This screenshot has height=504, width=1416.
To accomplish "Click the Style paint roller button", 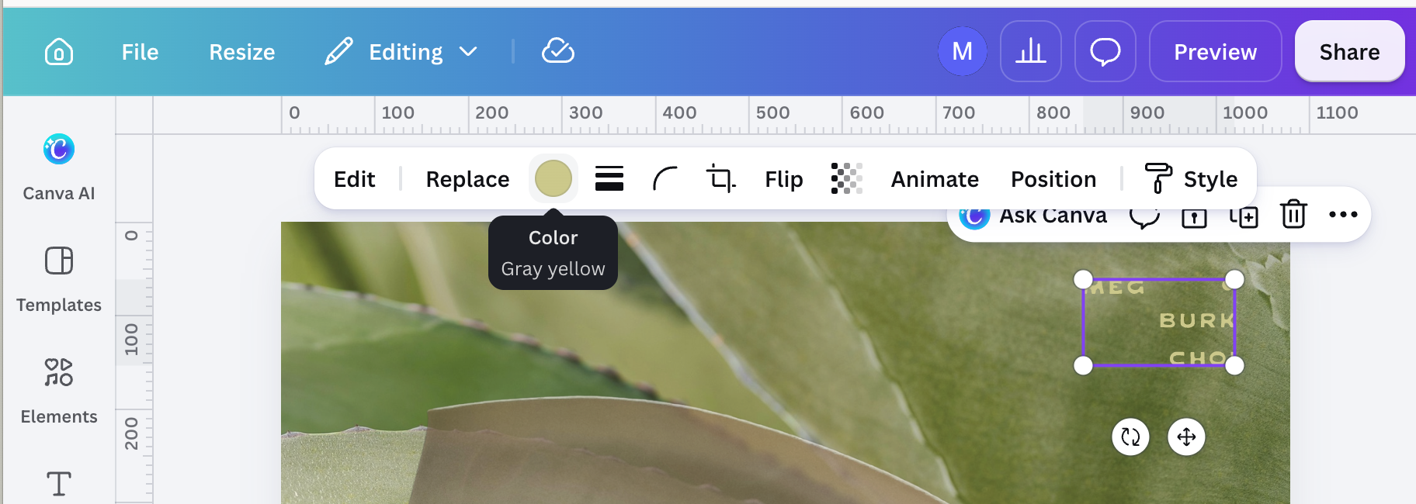I will 1191,179.
